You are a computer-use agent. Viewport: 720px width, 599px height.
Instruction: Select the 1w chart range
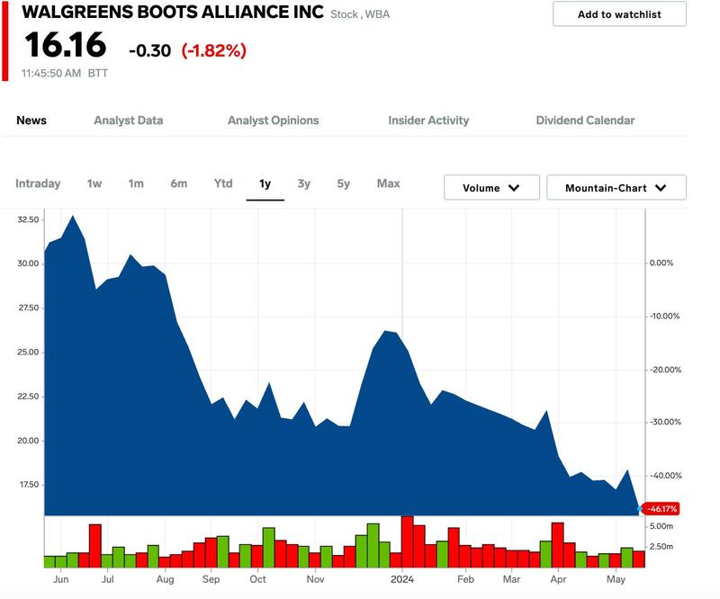pyautogui.click(x=94, y=183)
